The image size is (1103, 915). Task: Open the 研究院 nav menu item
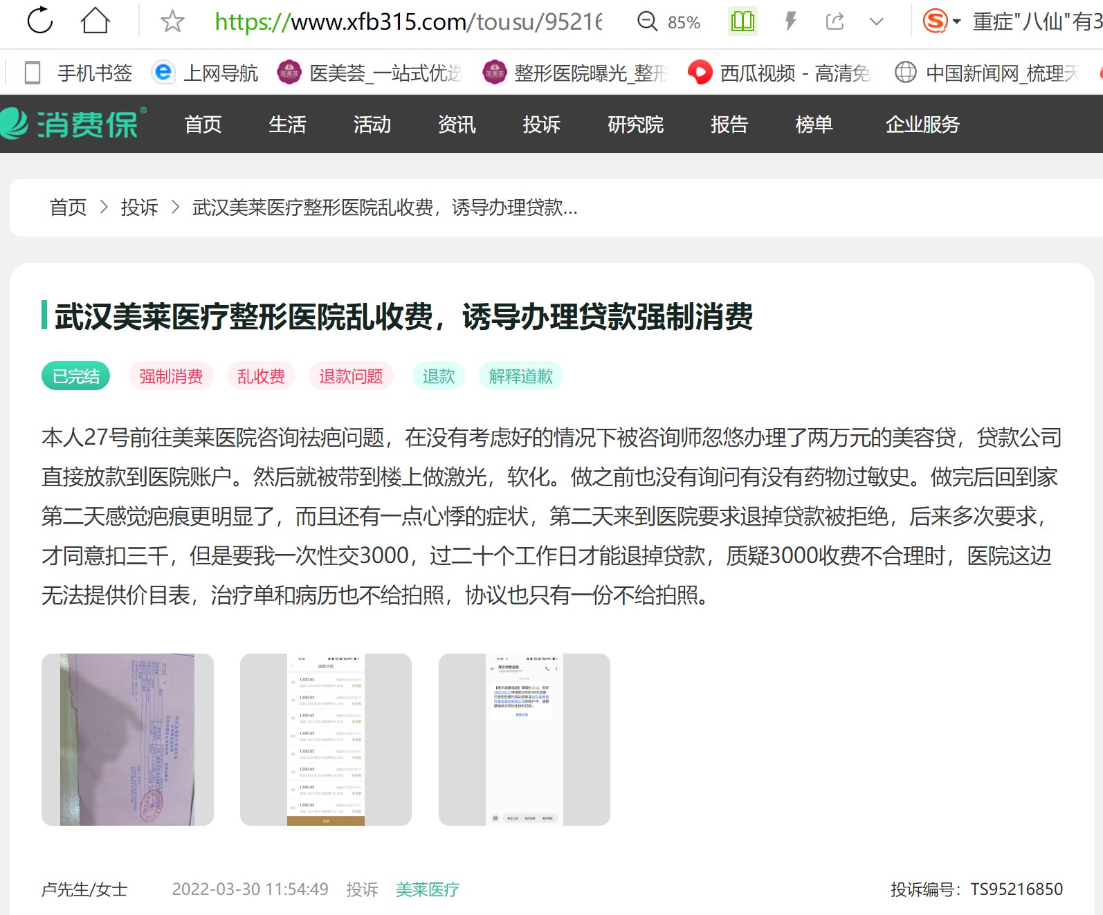point(635,124)
